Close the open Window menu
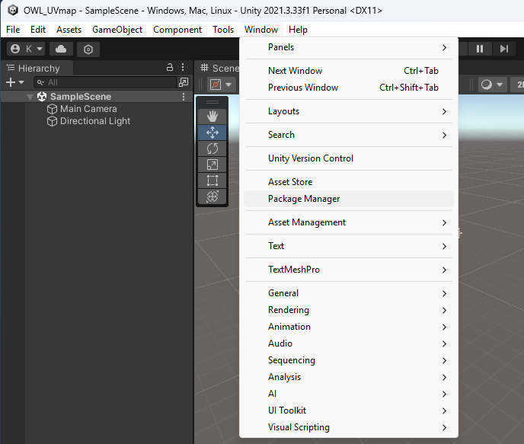Screen dimensions: 524x444 tap(261, 30)
